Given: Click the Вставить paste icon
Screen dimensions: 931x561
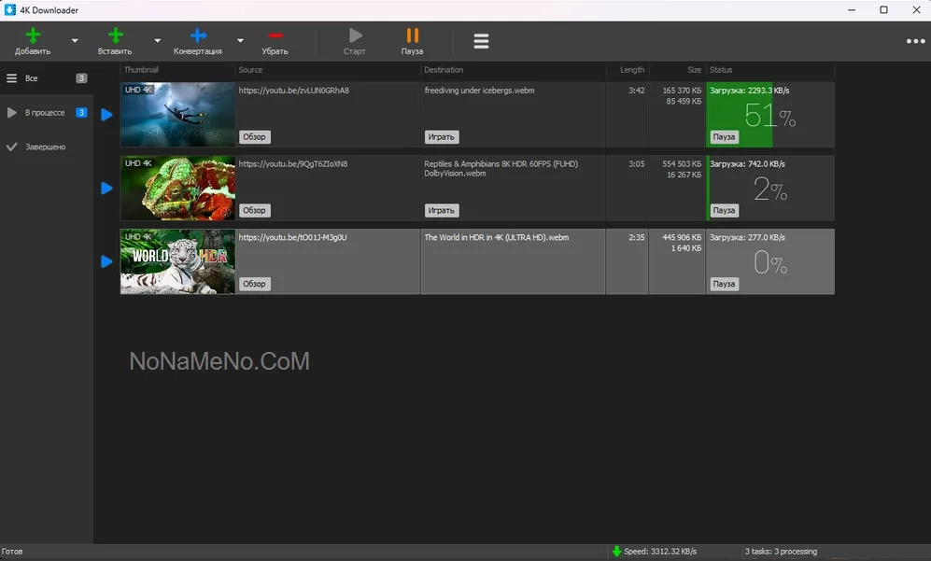Looking at the screenshot, I should [115, 36].
